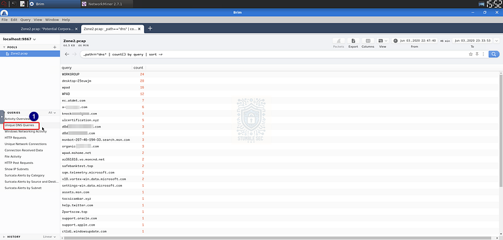Open the time span preset dropdown arrow
The height and width of the screenshot is (240, 503).
[497, 41]
